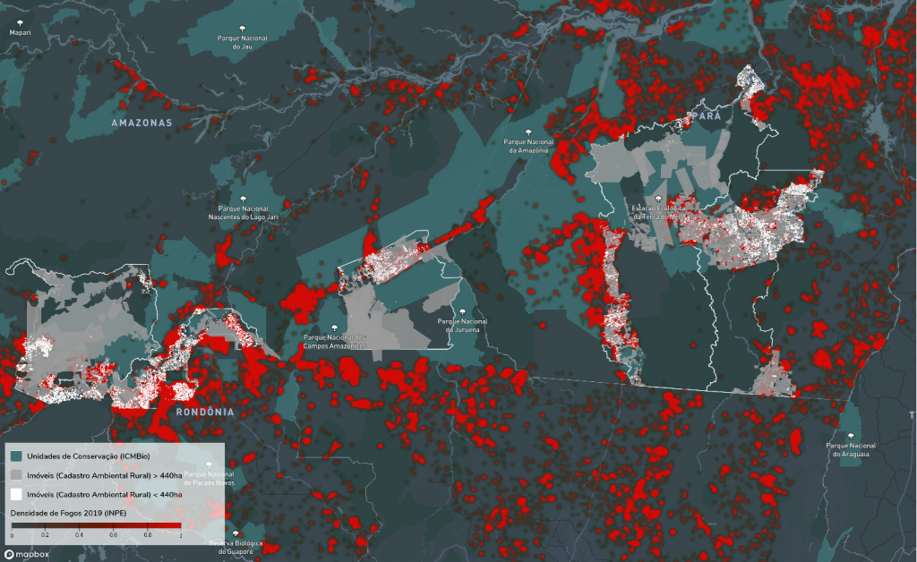Click the Pacaás Novos park marker icon
917x562 pixels.
tap(210, 465)
